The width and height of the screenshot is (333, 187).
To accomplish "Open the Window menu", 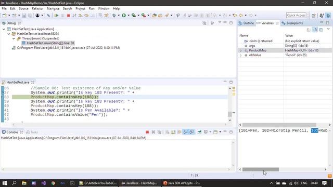I will click(x=104, y=8).
